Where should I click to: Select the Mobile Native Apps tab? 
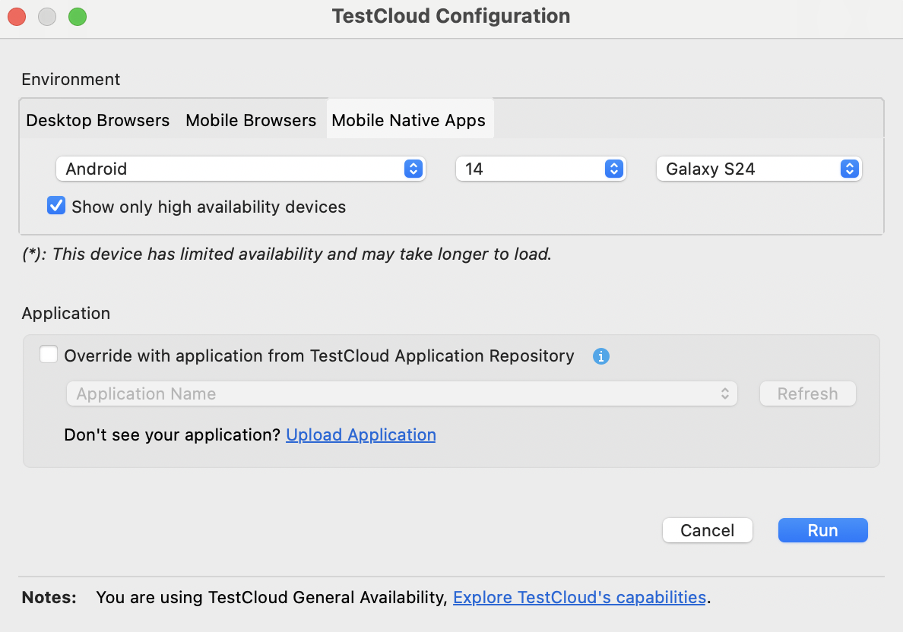[409, 121]
